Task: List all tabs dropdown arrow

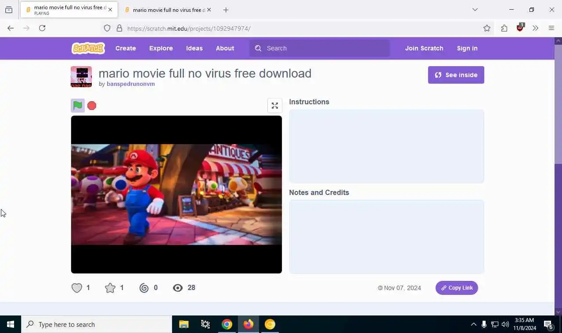Action: pos(475,10)
